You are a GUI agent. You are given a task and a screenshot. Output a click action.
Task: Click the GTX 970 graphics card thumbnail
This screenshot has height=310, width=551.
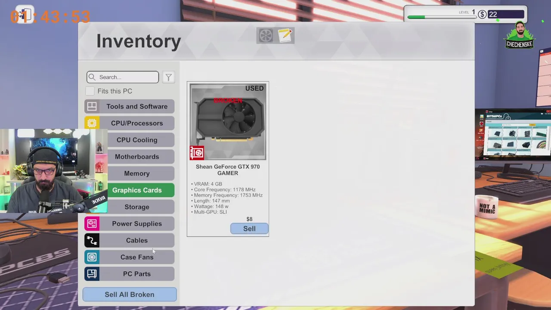228,122
